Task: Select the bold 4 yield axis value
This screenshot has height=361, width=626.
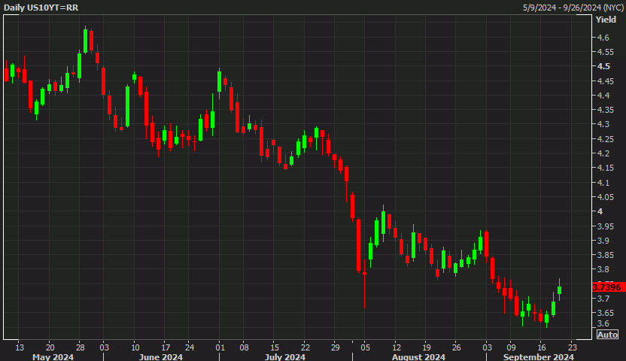Action: coord(600,211)
